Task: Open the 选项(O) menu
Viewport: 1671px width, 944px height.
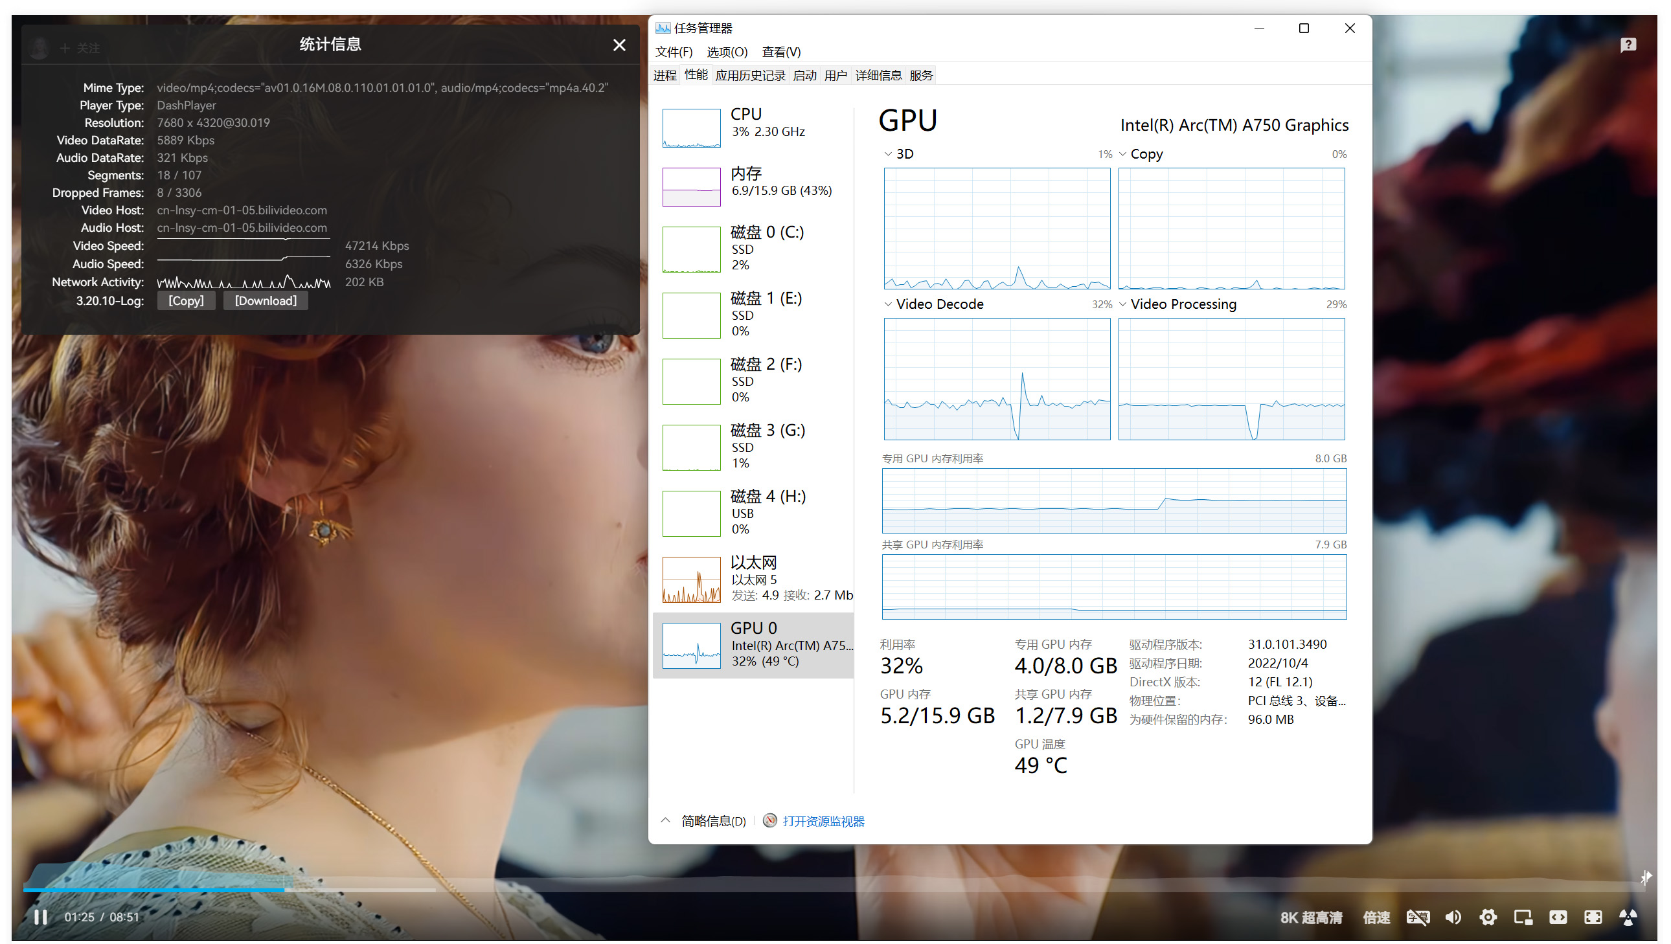Action: (x=727, y=52)
